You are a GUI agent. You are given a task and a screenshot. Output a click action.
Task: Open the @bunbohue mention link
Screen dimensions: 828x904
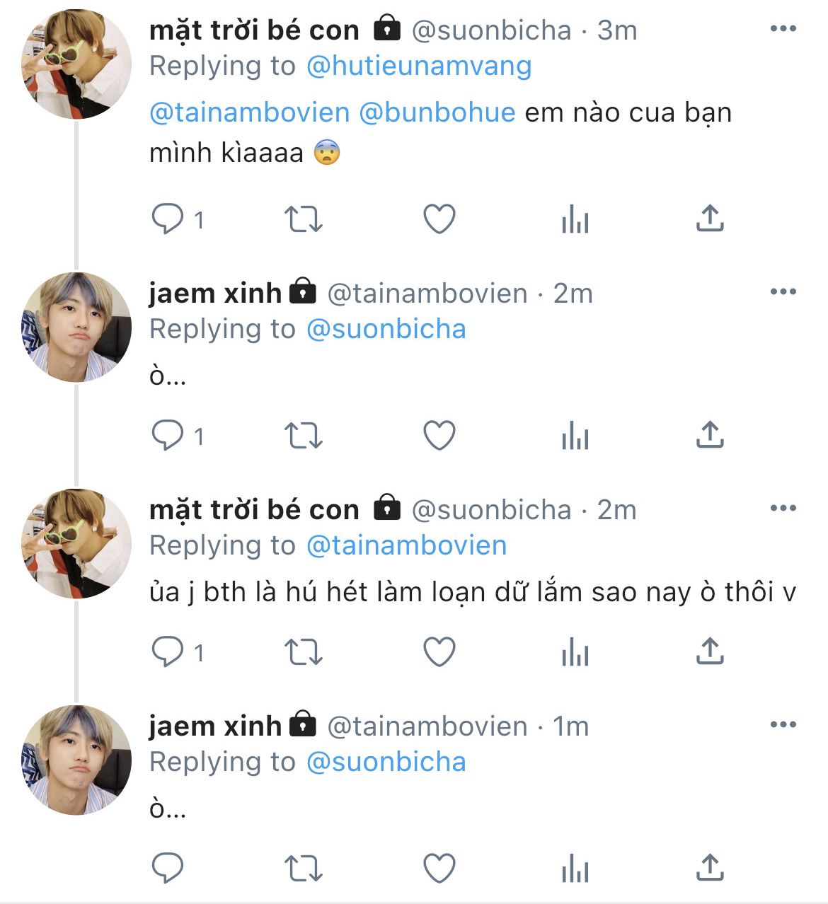(437, 112)
